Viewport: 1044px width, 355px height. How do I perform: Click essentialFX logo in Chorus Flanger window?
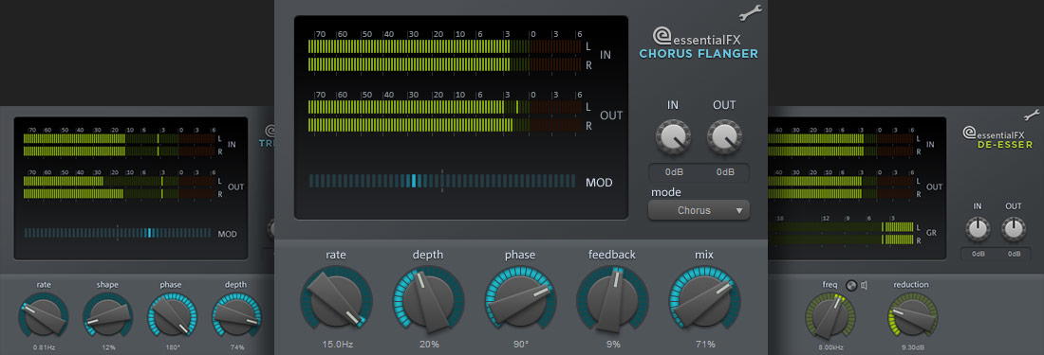tap(697, 37)
